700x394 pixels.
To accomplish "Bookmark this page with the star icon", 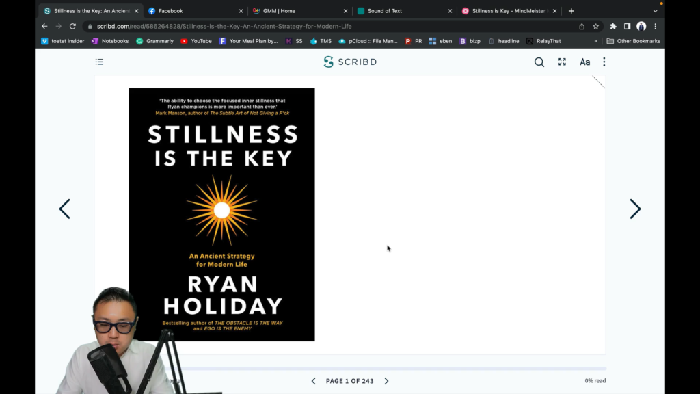I will (595, 27).
